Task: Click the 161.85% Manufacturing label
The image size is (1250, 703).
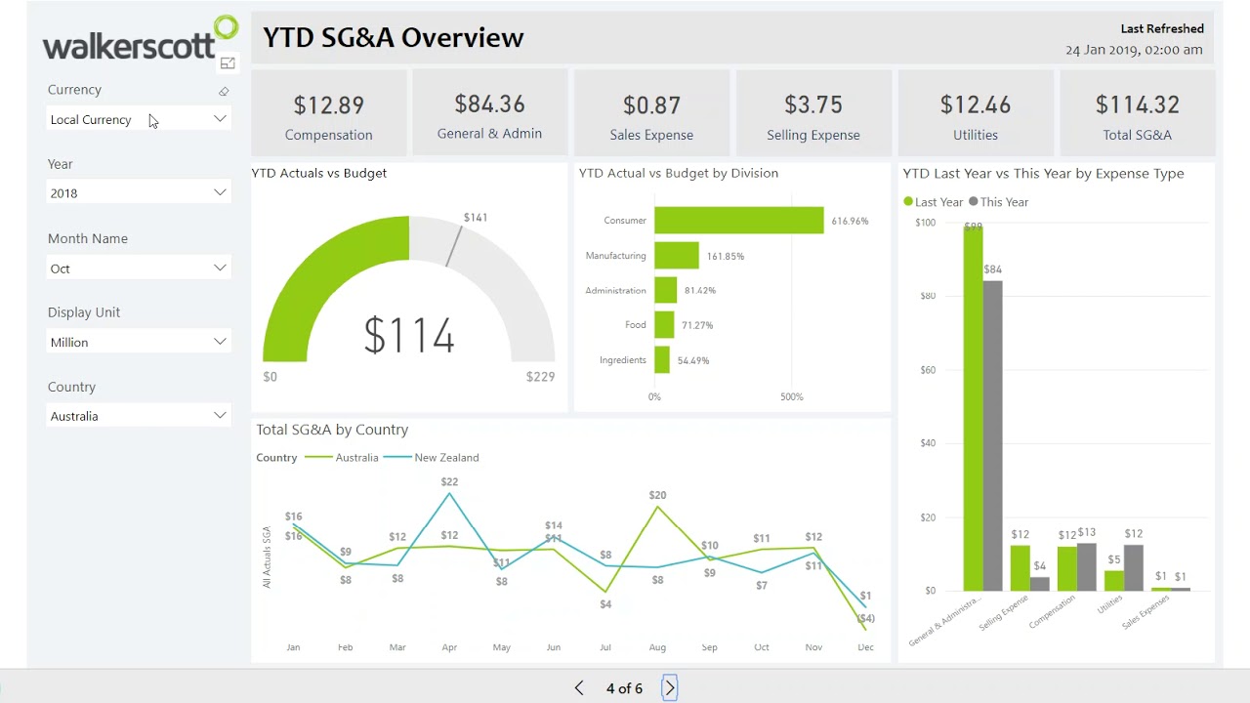Action: click(x=726, y=256)
